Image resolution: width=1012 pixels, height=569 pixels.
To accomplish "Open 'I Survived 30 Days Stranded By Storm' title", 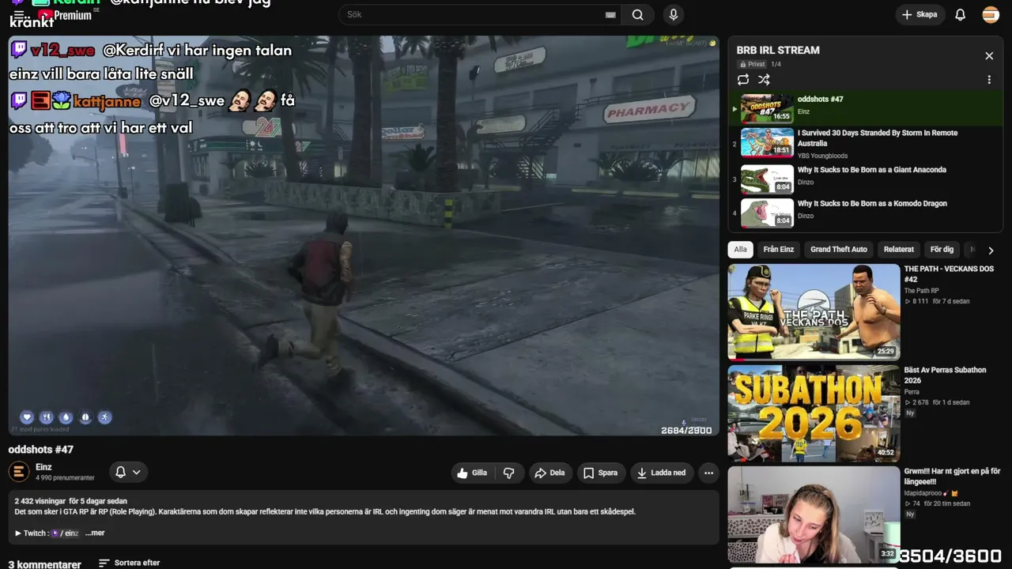I will click(x=878, y=138).
